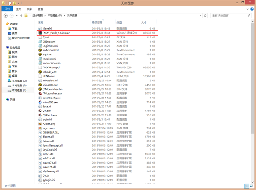Select the logo.bmp image icon
Screen dimensions: 256x190
pos(40,128)
